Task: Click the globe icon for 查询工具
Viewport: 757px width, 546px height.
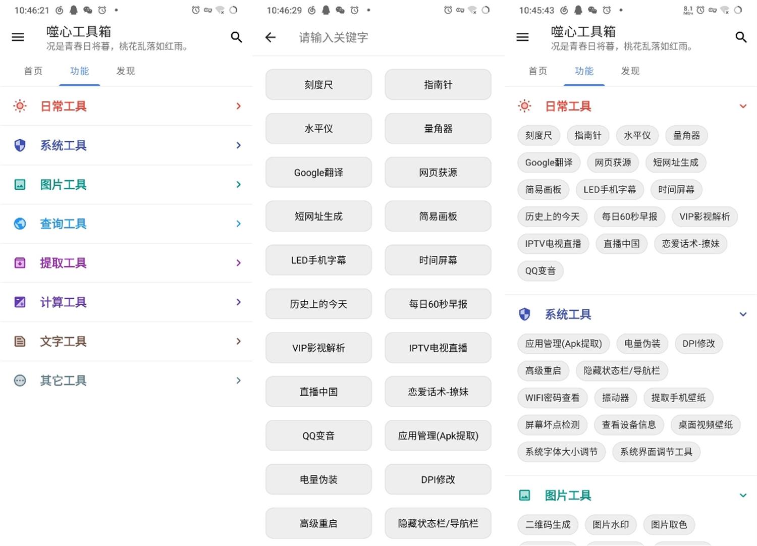Action: pos(20,224)
